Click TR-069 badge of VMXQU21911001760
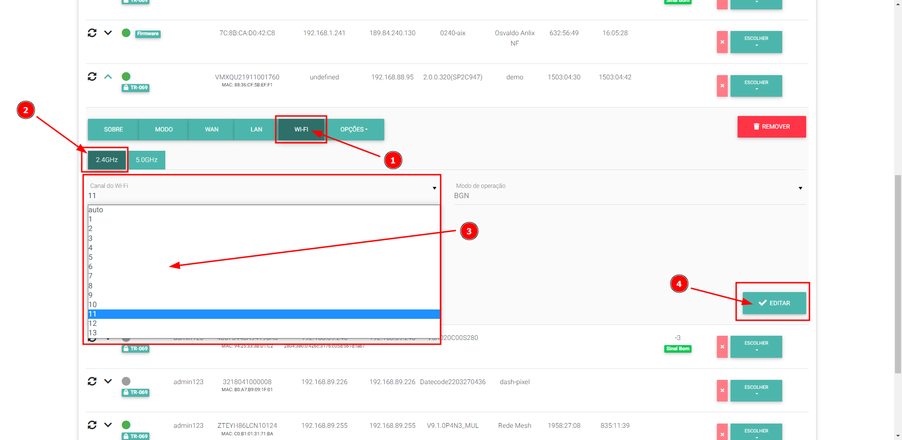Viewport: 902px width, 440px height. tap(135, 88)
